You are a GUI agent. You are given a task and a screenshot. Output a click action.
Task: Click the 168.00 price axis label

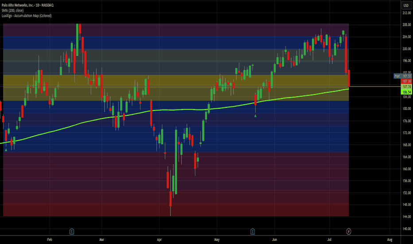[x=407, y=145]
